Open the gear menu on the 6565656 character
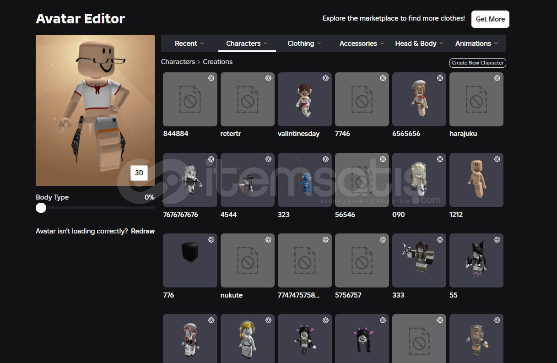The image size is (557, 363). point(440,78)
